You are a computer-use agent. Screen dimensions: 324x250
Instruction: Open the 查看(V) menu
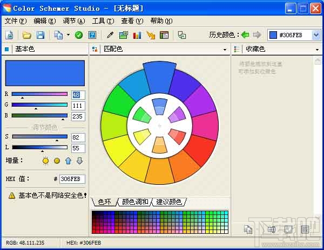click(132, 21)
